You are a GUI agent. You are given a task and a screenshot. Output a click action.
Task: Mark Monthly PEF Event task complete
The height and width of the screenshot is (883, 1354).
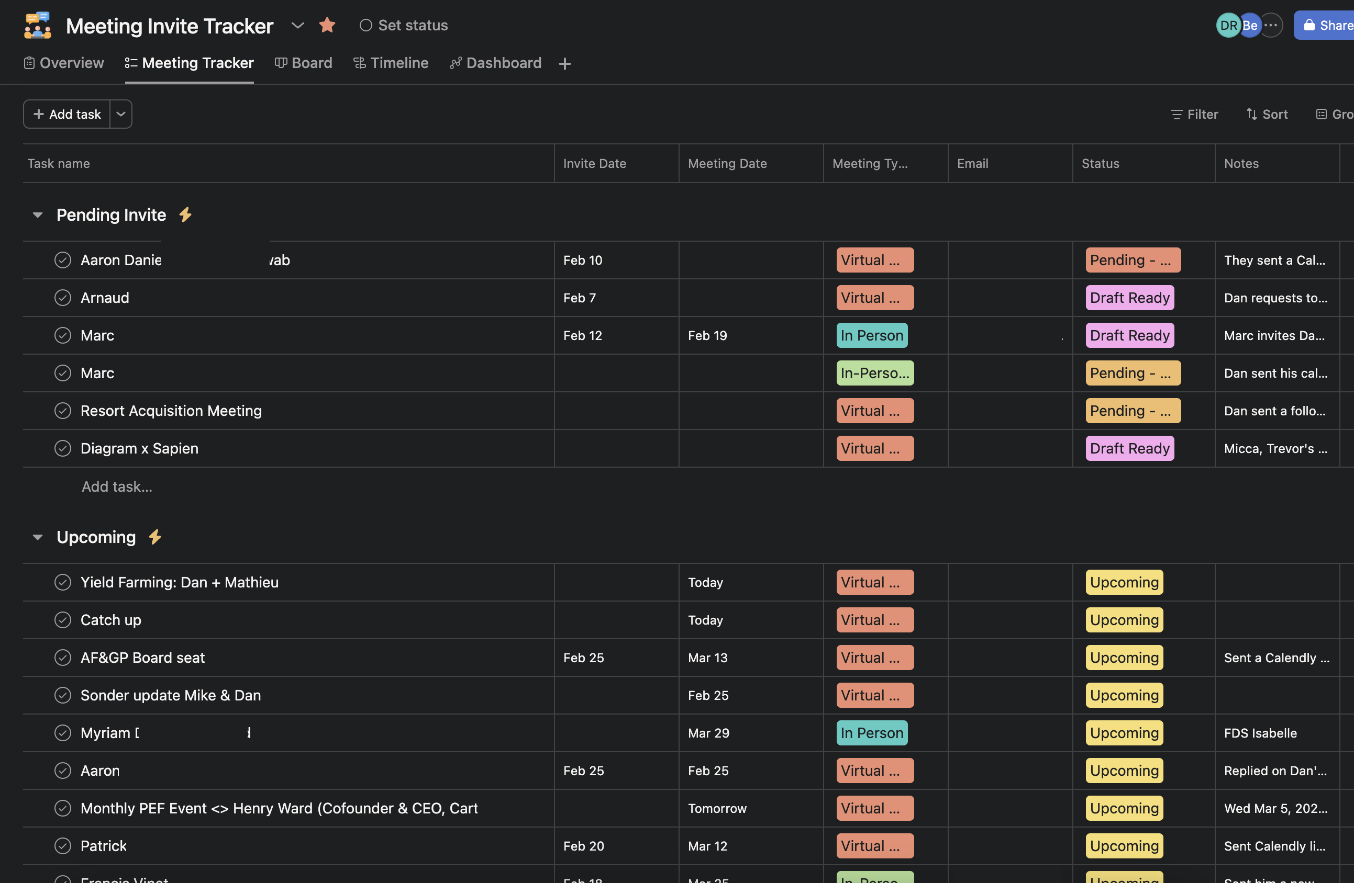(x=63, y=808)
